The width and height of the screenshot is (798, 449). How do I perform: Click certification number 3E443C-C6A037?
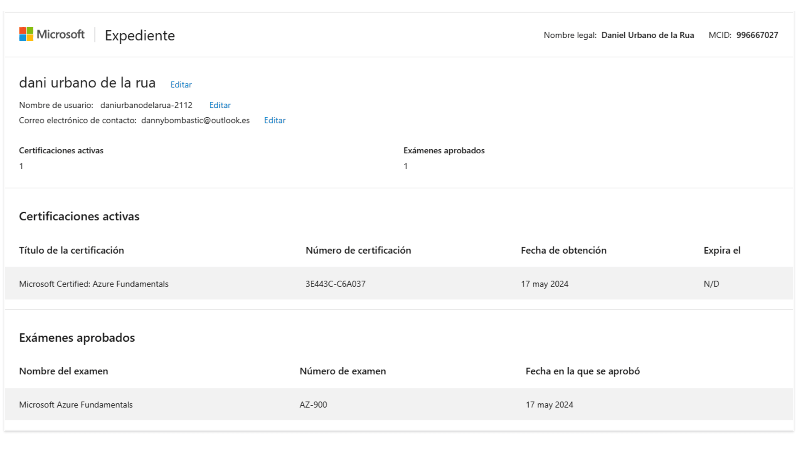click(335, 284)
